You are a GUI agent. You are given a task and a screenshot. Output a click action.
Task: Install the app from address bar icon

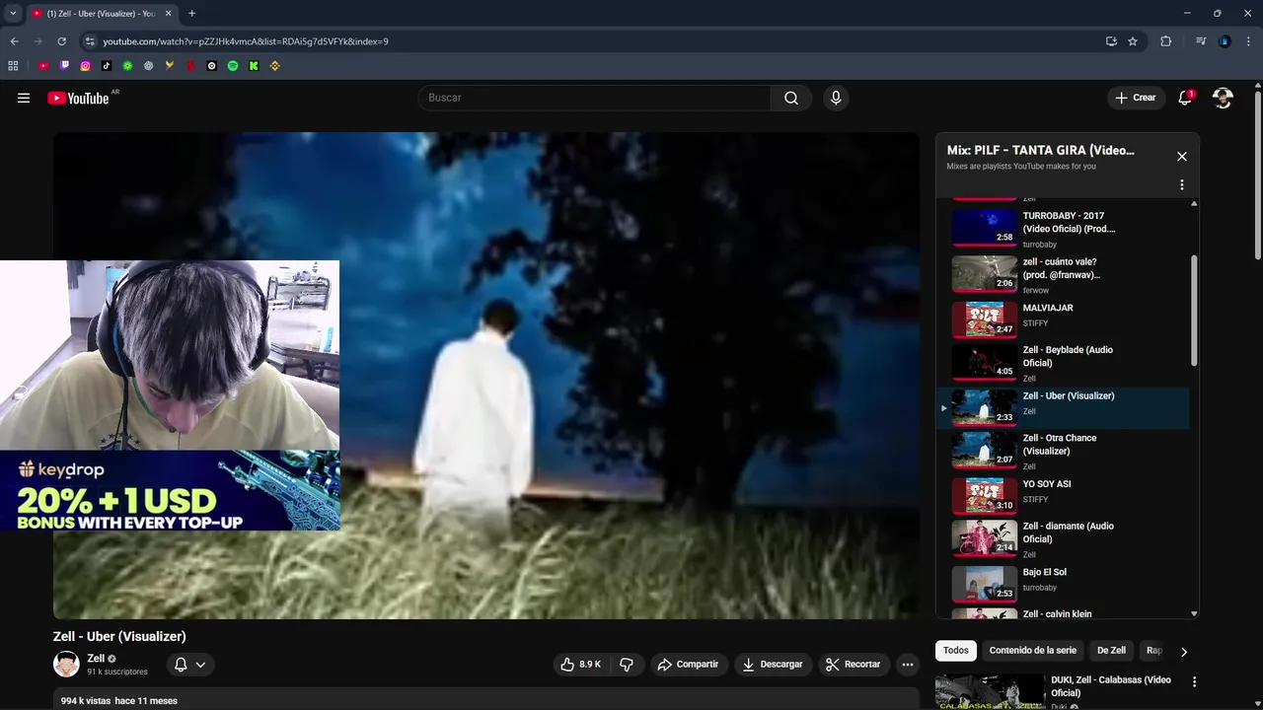[x=1111, y=41]
